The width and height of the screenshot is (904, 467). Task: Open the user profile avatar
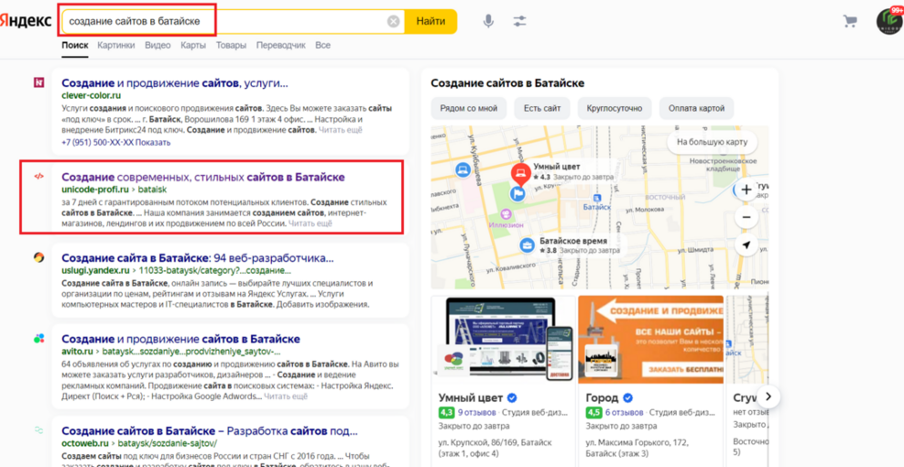point(889,22)
